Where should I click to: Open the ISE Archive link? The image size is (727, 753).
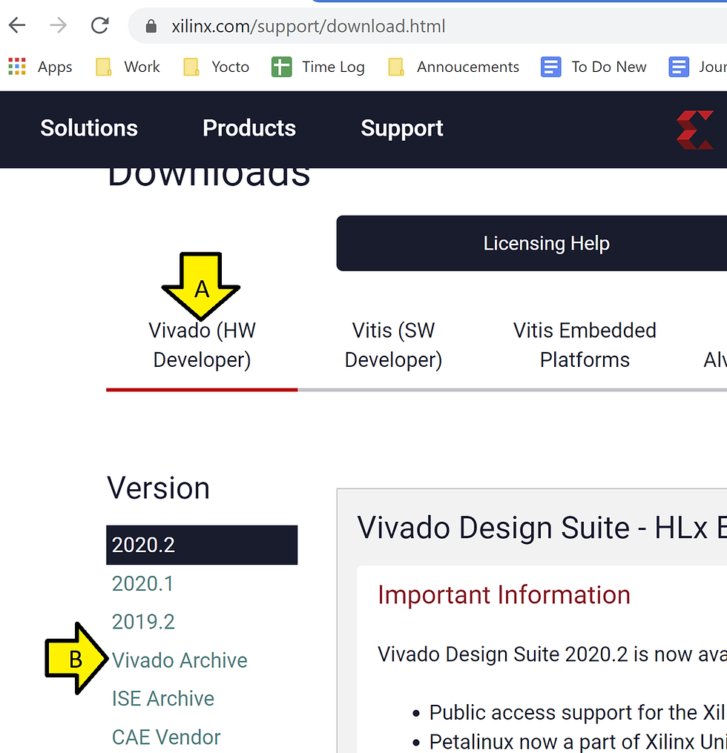[x=163, y=699]
